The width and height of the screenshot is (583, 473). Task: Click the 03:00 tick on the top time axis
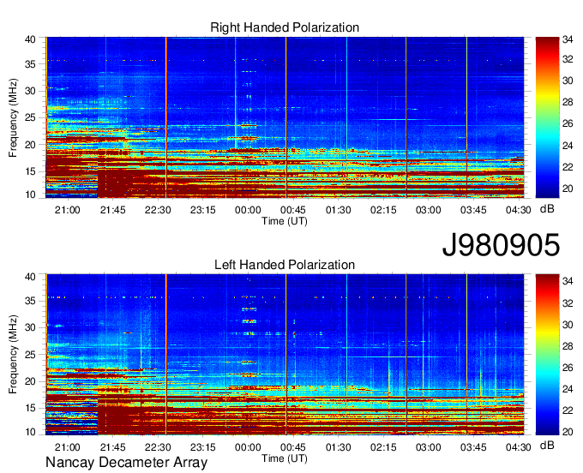pyautogui.click(x=429, y=210)
